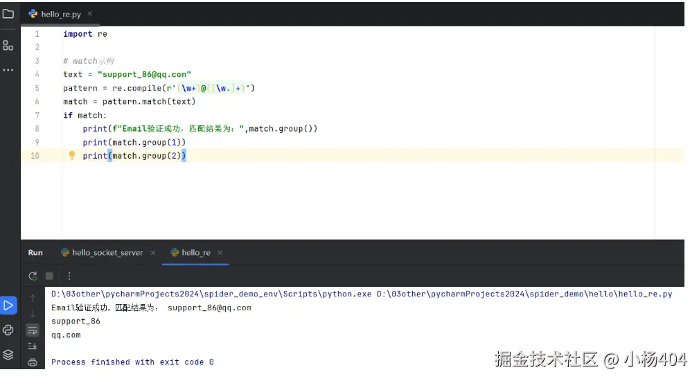Image resolution: width=699 pixels, height=381 pixels.
Task: Jump down the stack trace arrow
Action: click(33, 314)
